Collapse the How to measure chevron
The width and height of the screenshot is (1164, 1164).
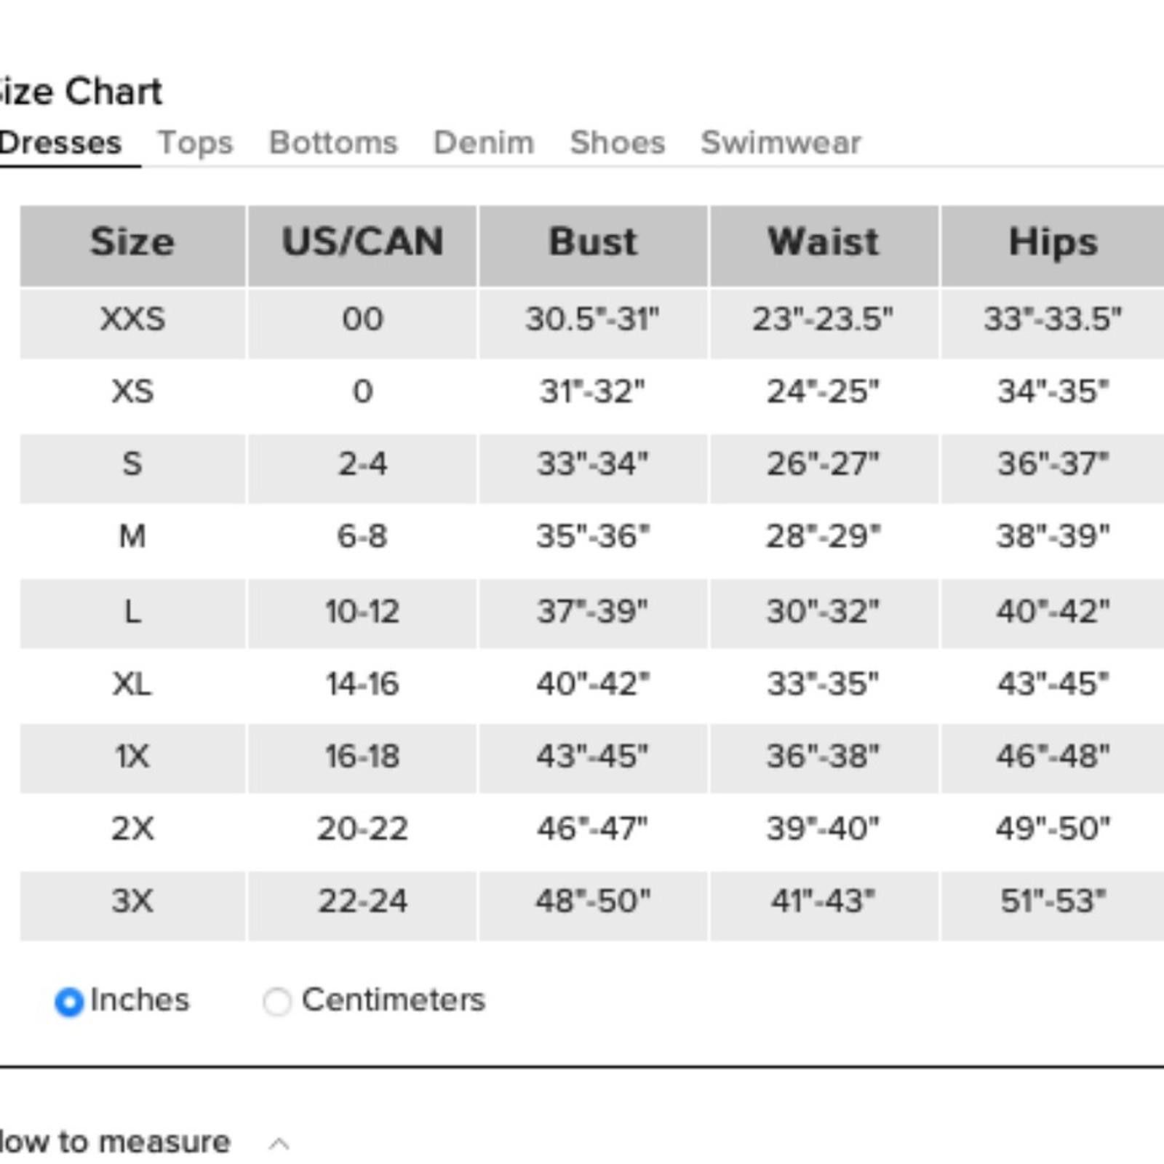tap(279, 1144)
